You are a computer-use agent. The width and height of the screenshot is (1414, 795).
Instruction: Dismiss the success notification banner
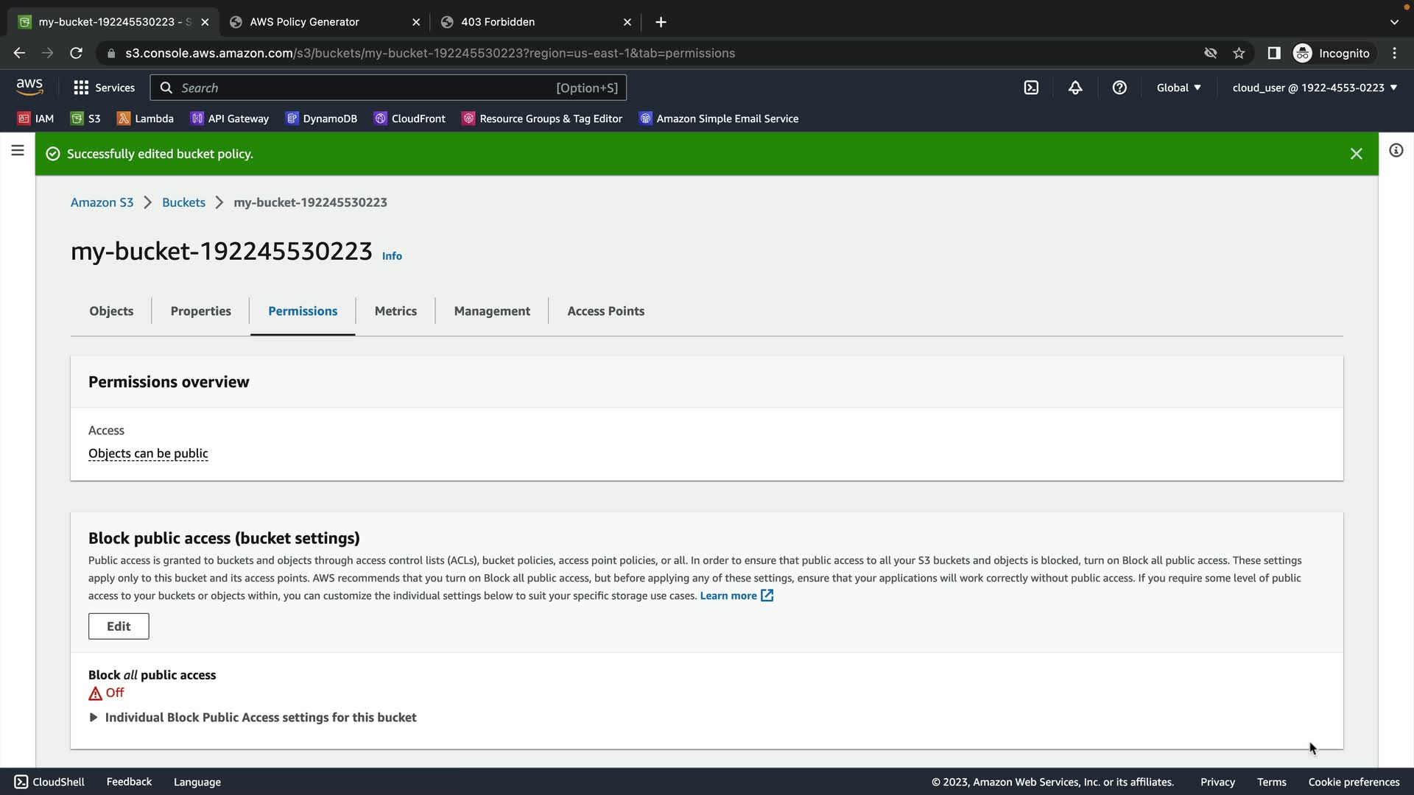point(1356,154)
